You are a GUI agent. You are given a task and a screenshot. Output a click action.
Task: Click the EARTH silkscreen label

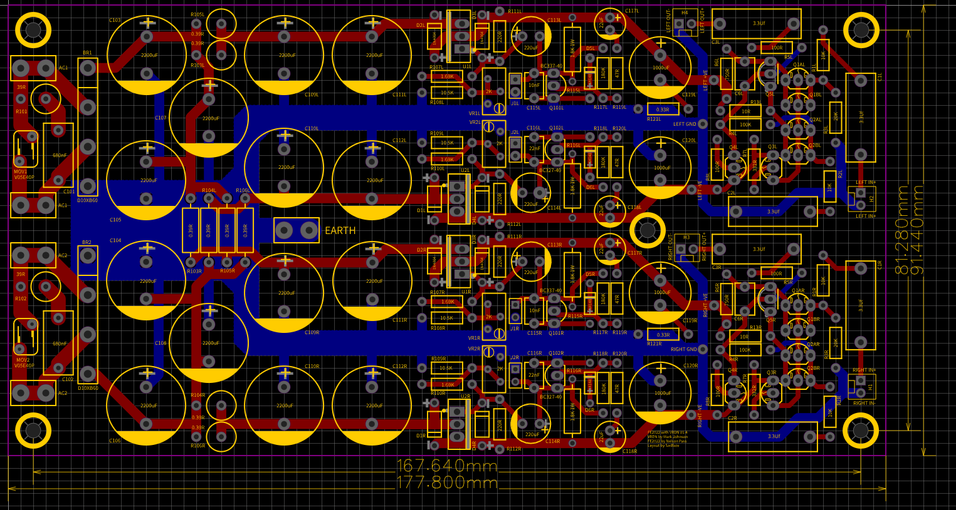(340, 231)
